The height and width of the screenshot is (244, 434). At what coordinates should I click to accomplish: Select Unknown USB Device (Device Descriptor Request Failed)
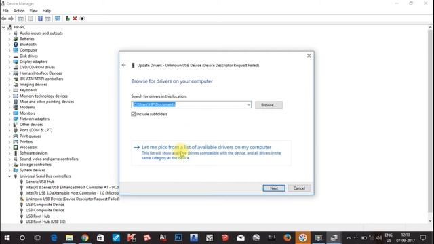pos(73,199)
